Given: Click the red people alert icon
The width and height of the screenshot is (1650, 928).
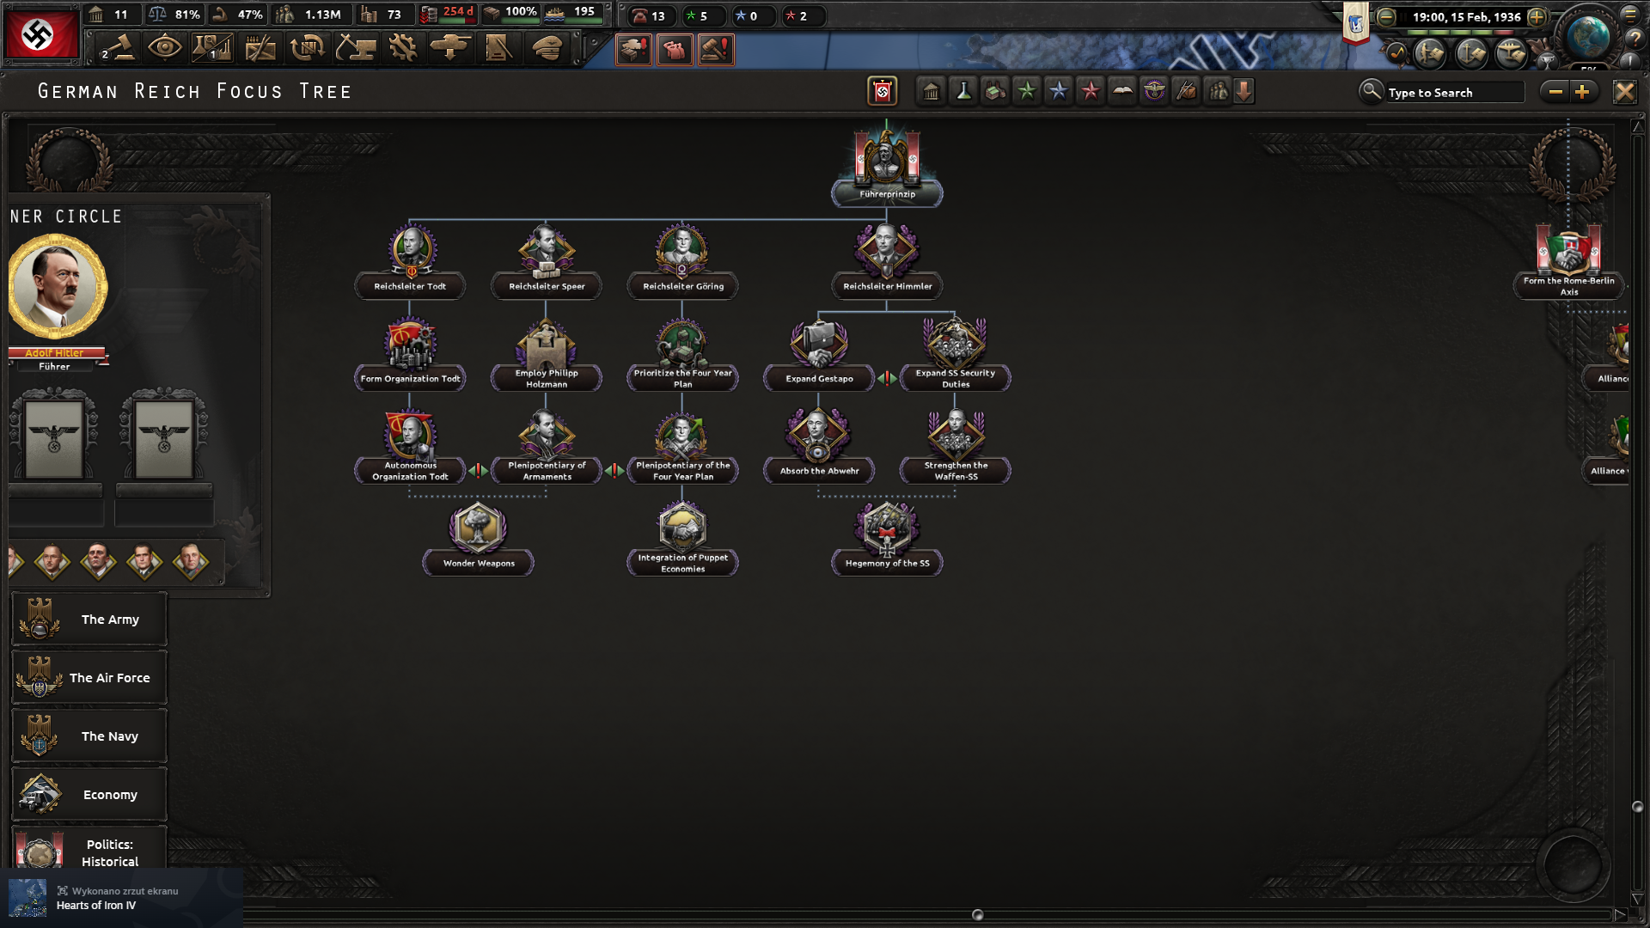Looking at the screenshot, I should pos(675,50).
